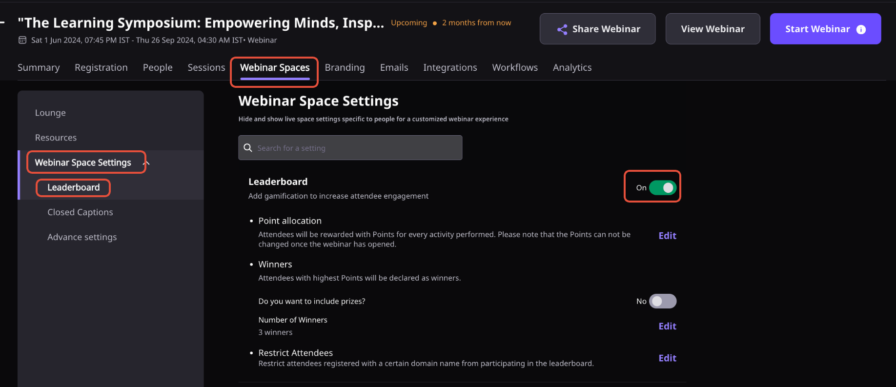Click the magnifier icon in settings search
Viewport: 896px width, 387px height.
pyautogui.click(x=248, y=148)
